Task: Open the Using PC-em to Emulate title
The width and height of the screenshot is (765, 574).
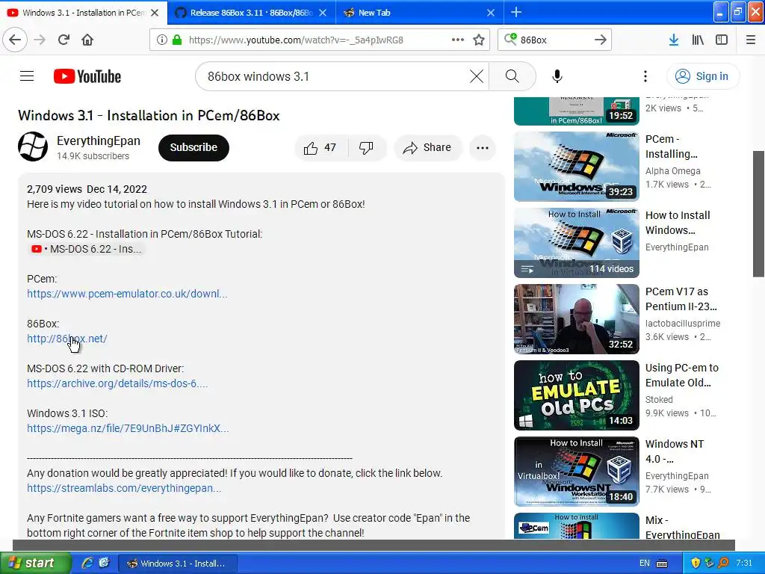Action: [681, 375]
